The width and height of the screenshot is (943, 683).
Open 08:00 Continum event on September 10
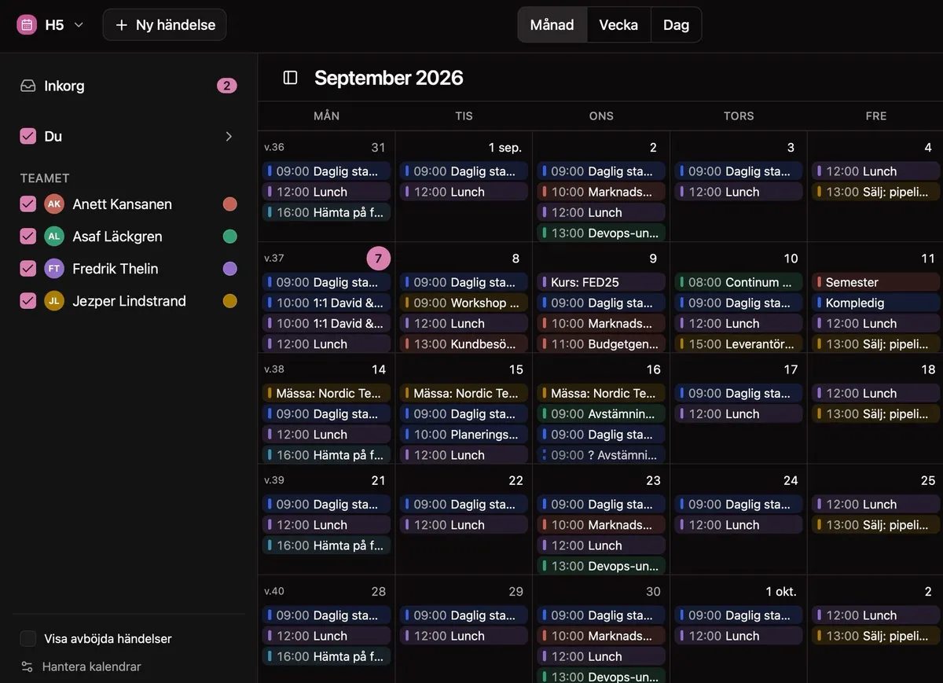point(739,282)
